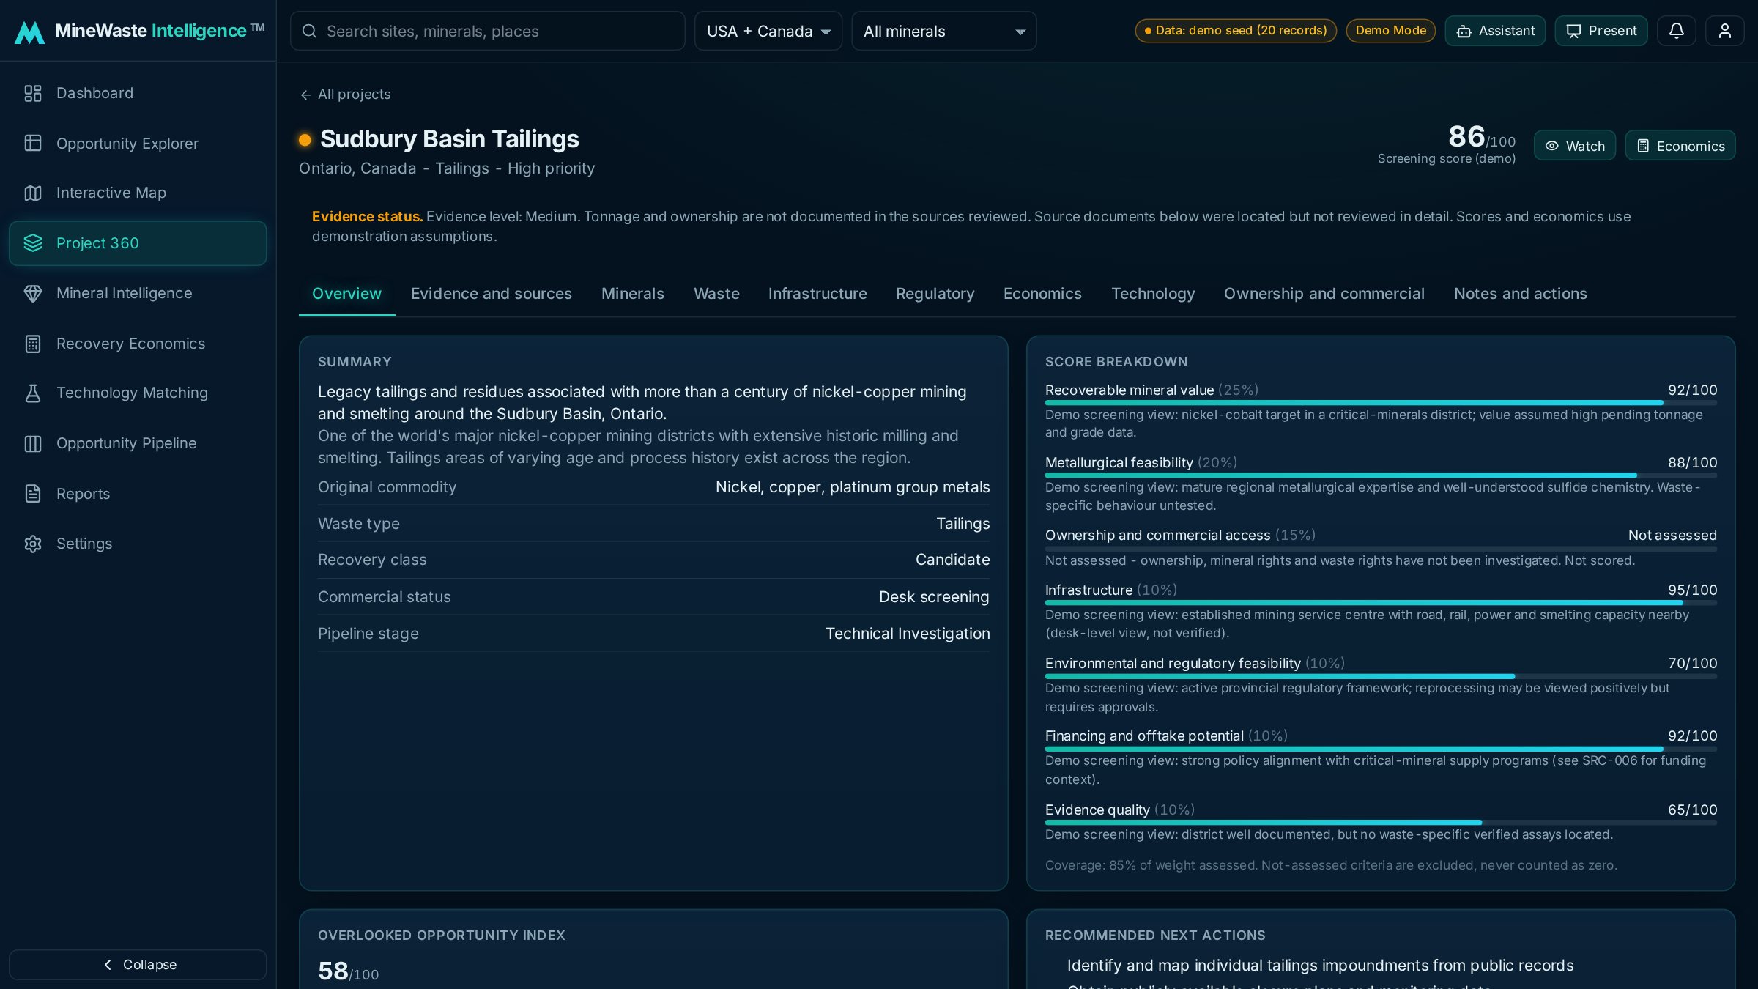Open the user profile icon
This screenshot has width=1758, height=989.
1724,31
